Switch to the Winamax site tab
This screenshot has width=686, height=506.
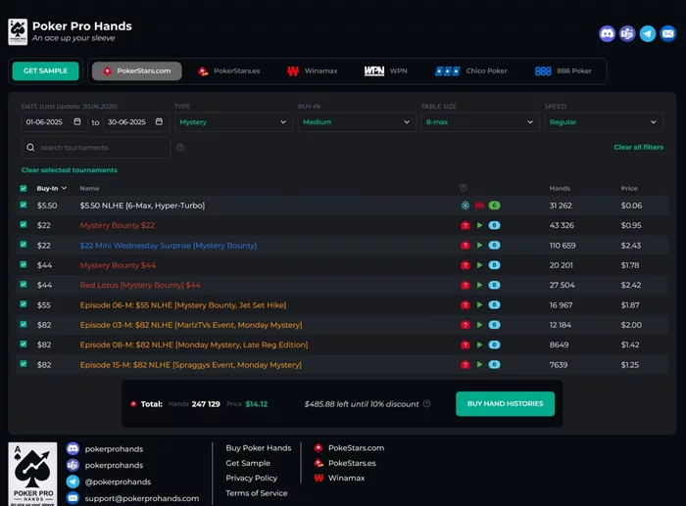[313, 70]
